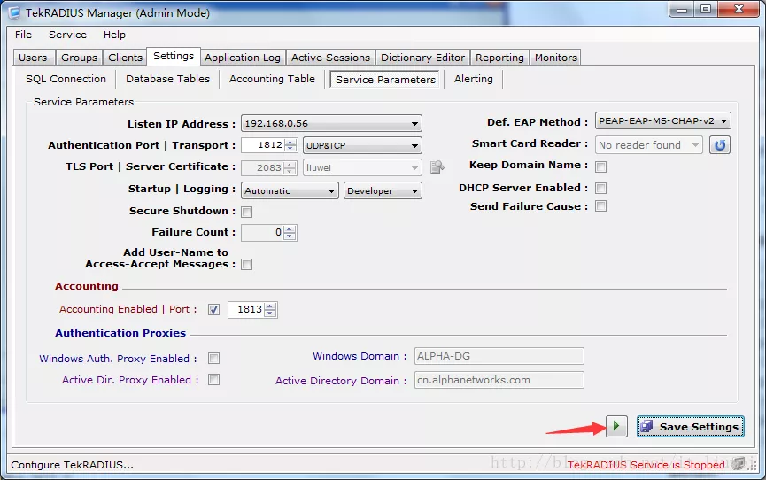
Task: Switch to the Dictionary Editor tab
Action: pos(422,58)
